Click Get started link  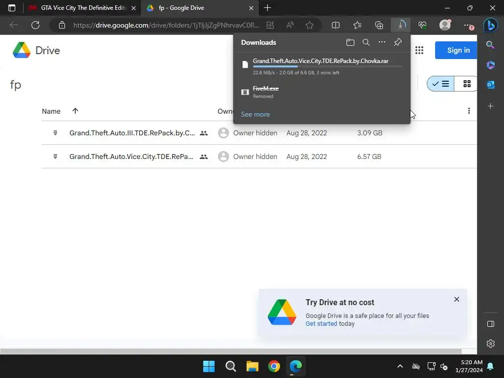point(321,324)
